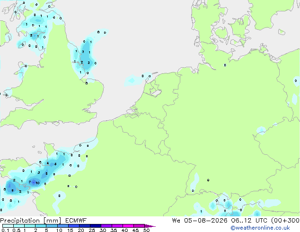Click the legend label "30"
This screenshot has width=300, height=232.
[x=103, y=230]
